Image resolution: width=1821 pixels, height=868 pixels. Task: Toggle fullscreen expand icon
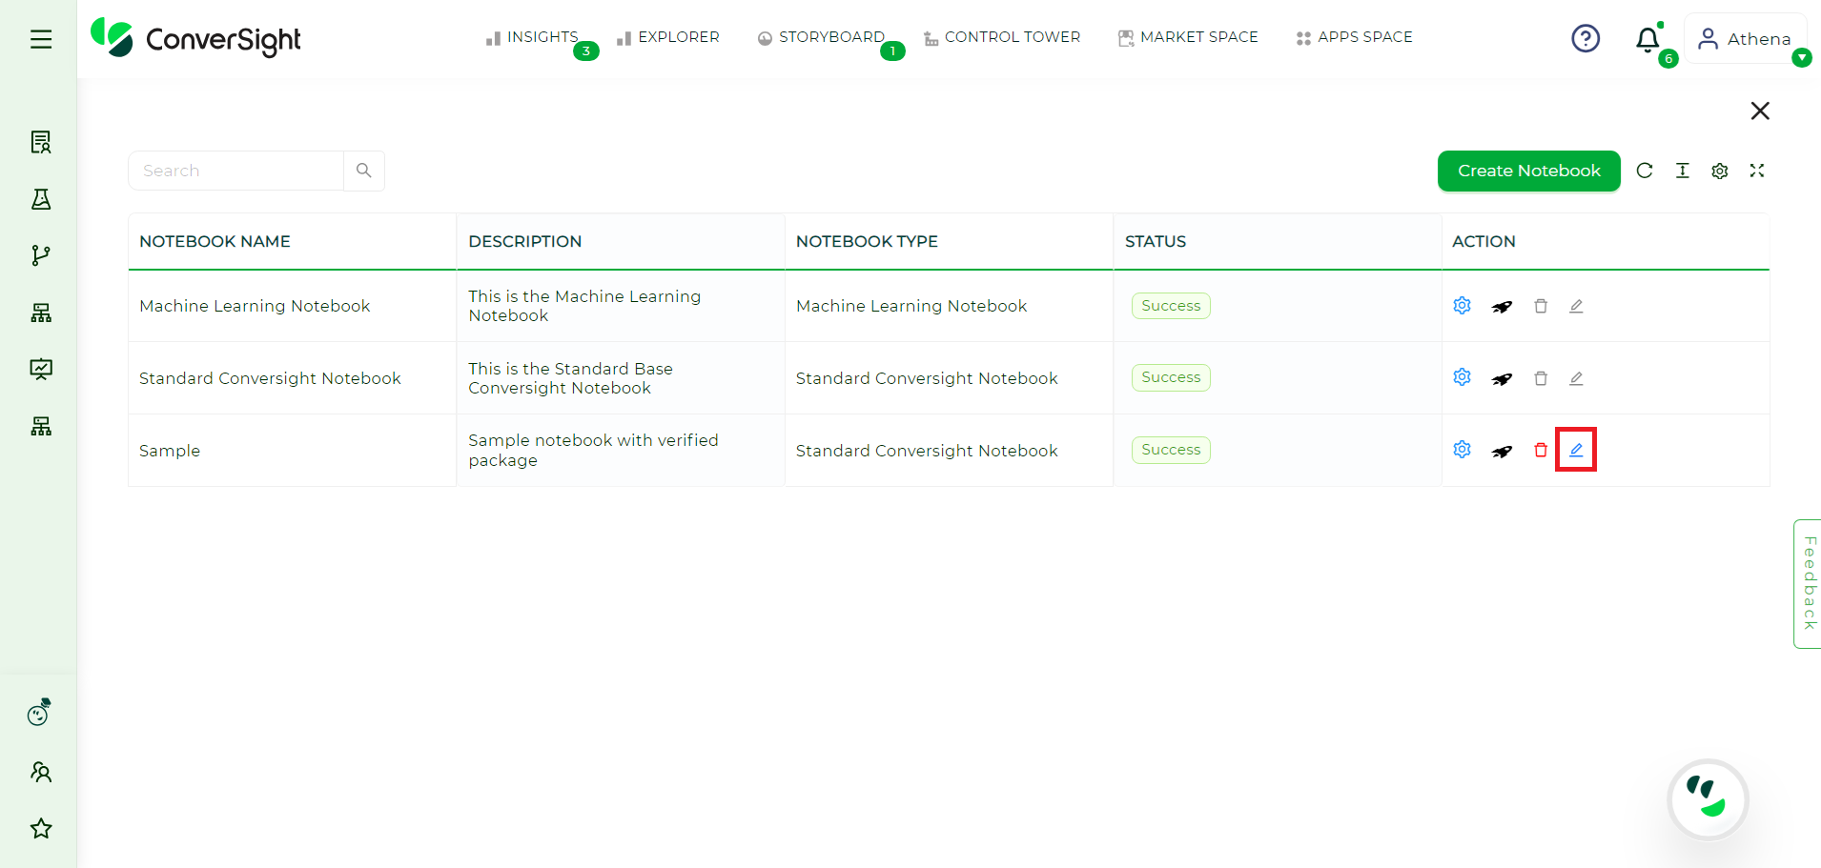[1757, 171]
